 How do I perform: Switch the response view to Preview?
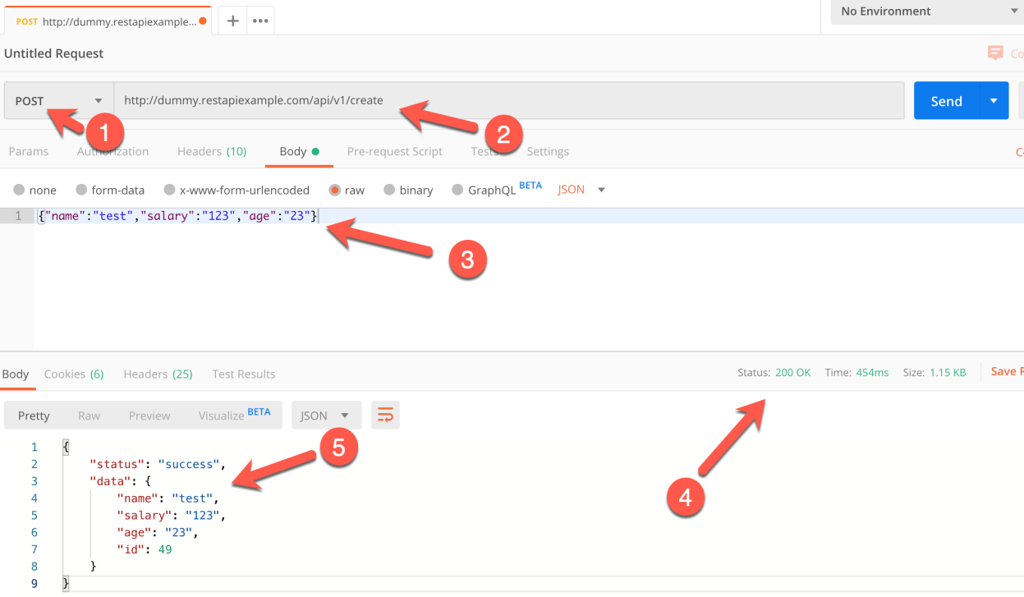149,416
